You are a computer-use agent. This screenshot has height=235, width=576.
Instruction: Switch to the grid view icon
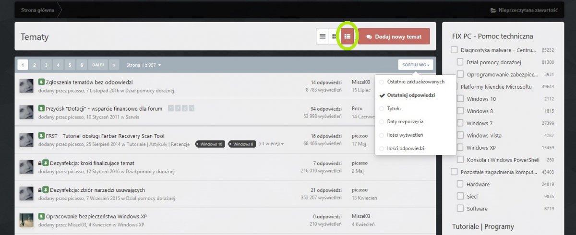[335, 36]
